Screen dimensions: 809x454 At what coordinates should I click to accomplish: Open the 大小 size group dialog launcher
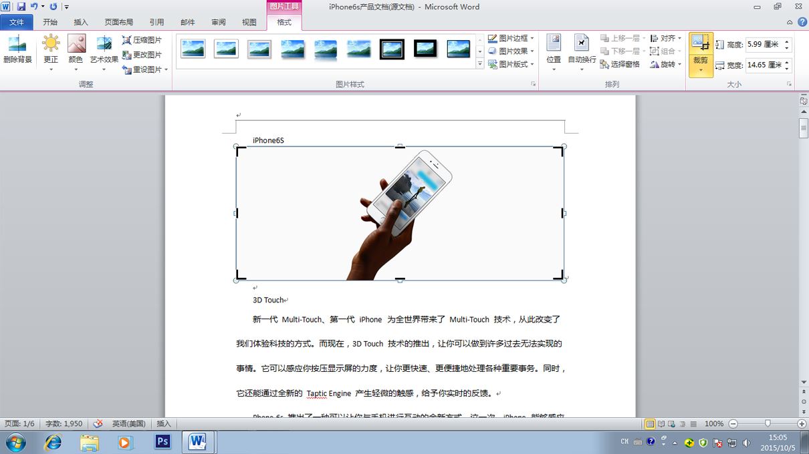[789, 84]
